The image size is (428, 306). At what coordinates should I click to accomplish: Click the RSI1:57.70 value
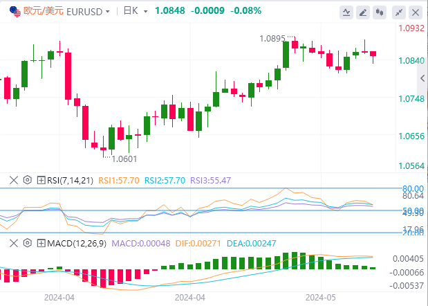[x=119, y=181]
